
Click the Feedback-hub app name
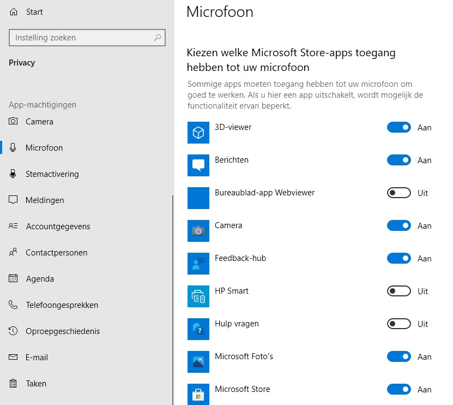[240, 258]
